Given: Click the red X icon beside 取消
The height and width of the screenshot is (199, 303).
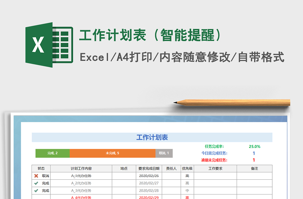Looking at the screenshot, I should 36,176.
